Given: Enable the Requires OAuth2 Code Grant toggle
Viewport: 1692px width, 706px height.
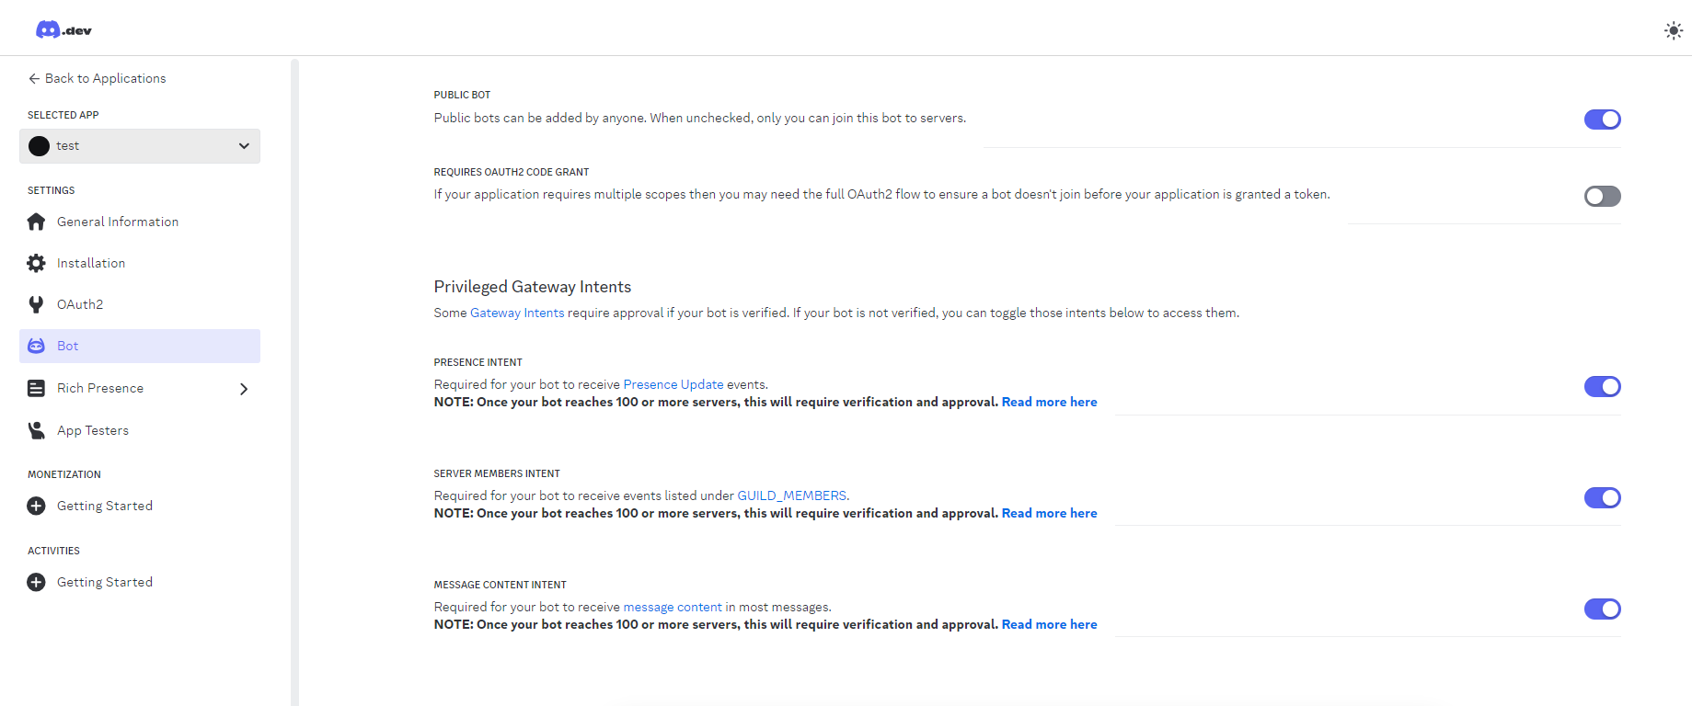Looking at the screenshot, I should point(1602,196).
